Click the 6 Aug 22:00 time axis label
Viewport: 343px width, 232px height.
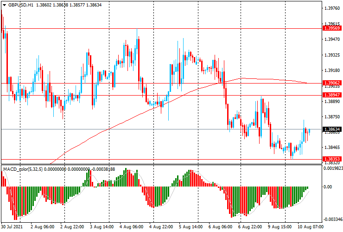250,227
